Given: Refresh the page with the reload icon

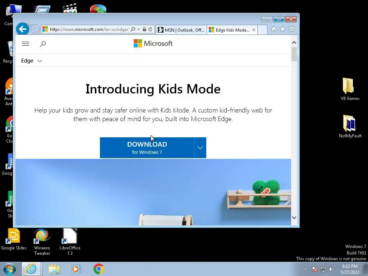Looking at the screenshot, I should tap(150, 29).
